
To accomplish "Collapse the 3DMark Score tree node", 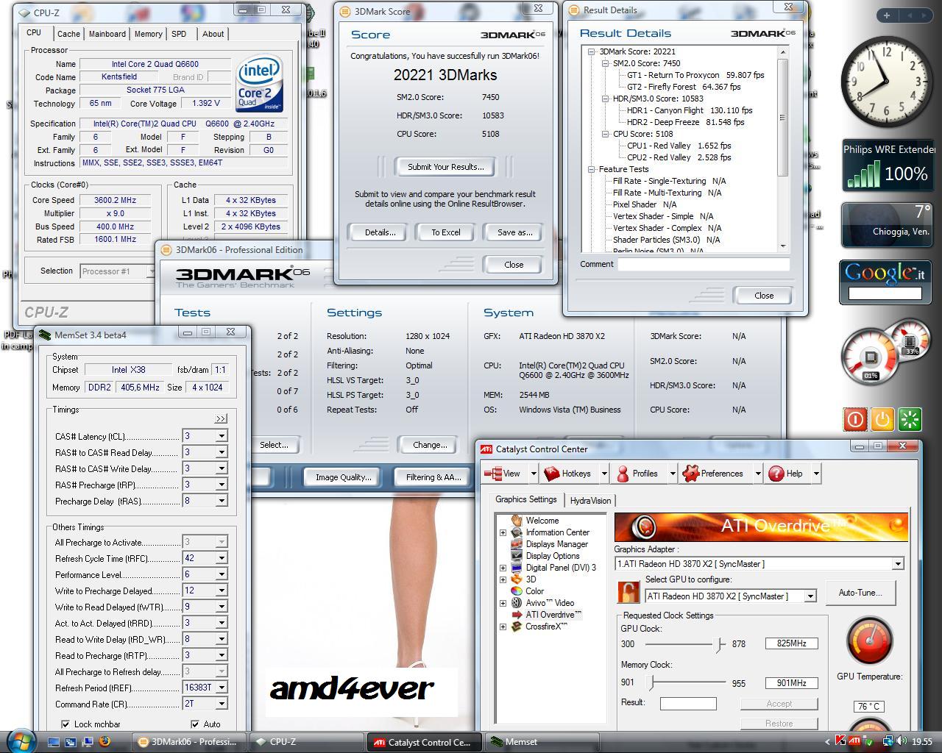I will (x=592, y=51).
